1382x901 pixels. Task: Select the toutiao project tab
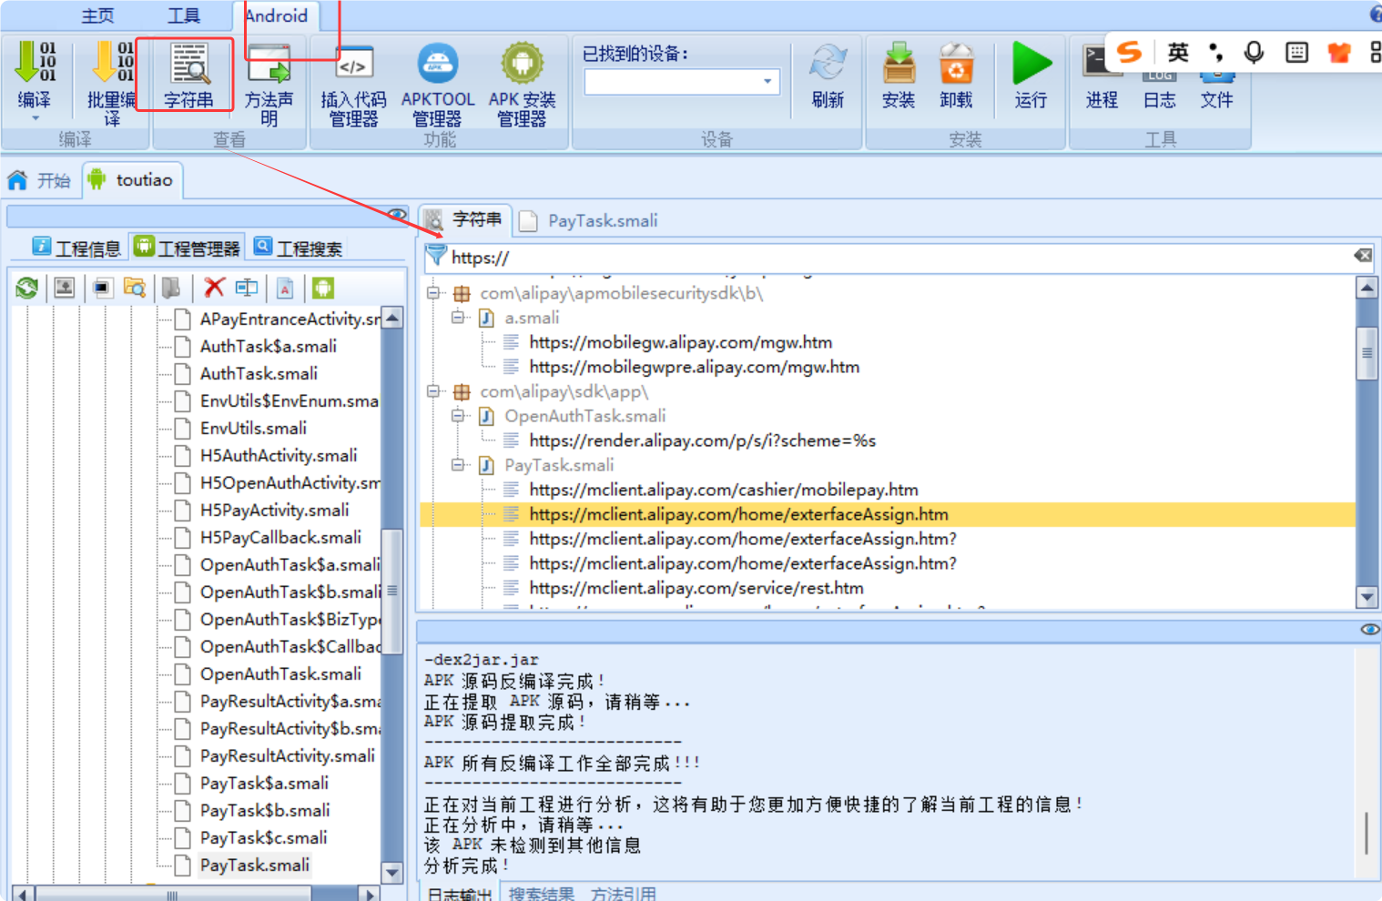[x=131, y=180]
